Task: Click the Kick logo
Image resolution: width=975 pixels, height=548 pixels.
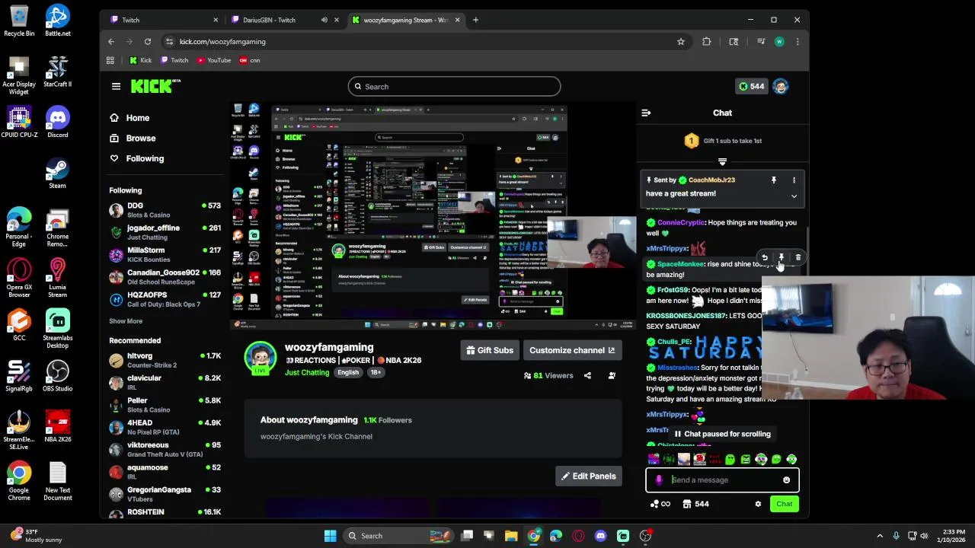Action: 155,87
